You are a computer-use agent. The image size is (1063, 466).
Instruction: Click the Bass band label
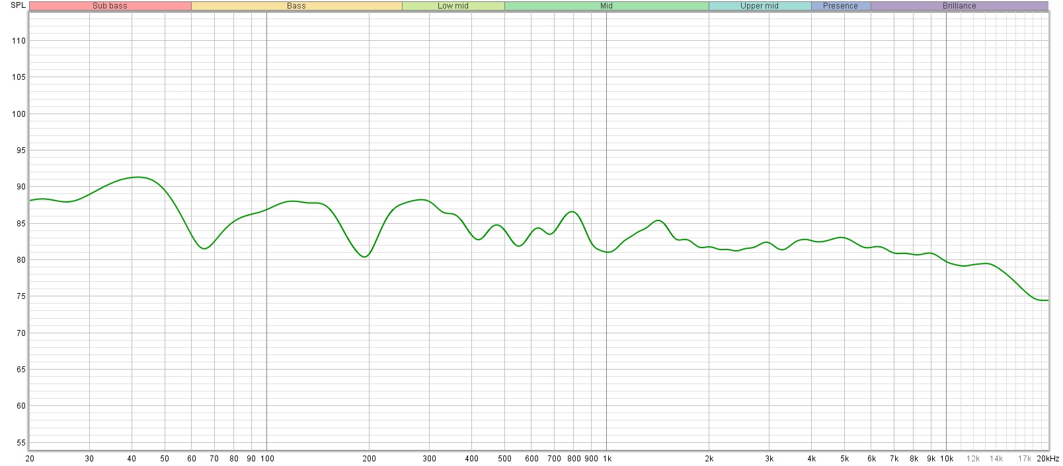[x=296, y=6]
